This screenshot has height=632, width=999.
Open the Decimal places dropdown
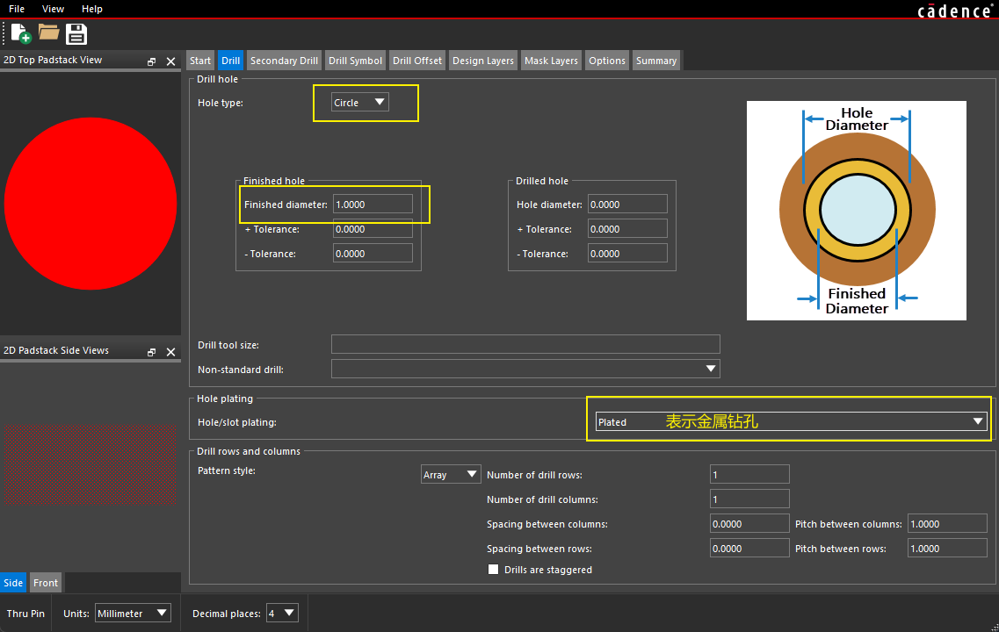tap(282, 613)
